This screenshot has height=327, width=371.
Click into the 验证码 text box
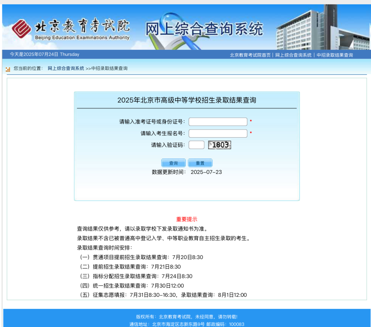196,145
